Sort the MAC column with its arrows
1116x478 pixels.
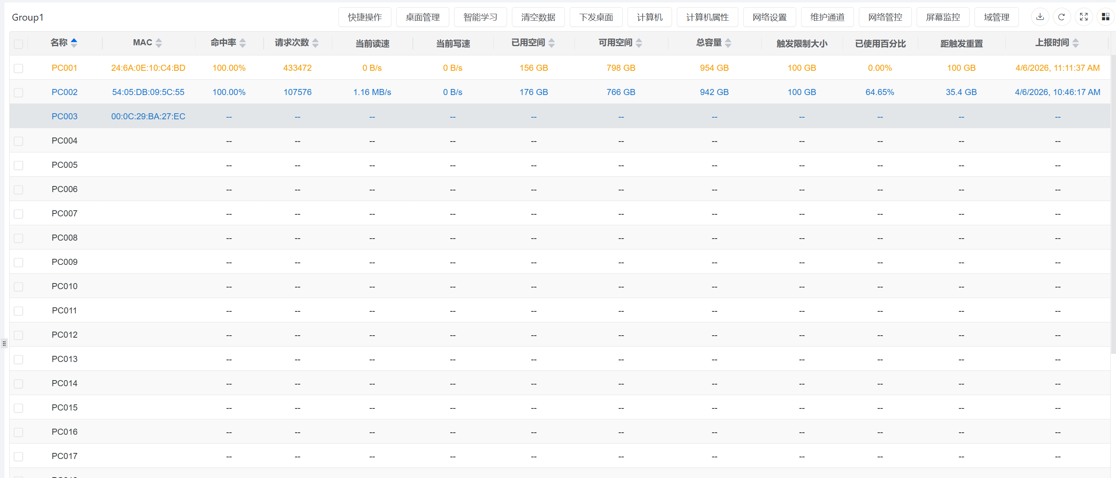tap(159, 42)
